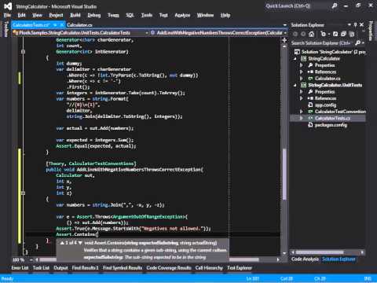Close the Solution Explorer panel

click(x=361, y=24)
